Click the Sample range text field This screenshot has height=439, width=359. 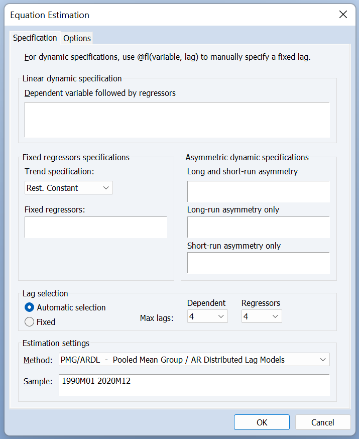coord(194,385)
